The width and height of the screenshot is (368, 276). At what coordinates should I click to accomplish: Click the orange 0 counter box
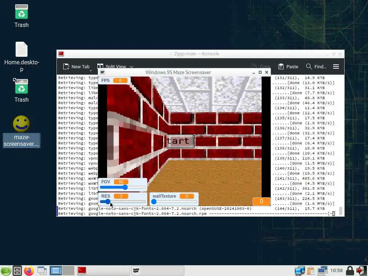pyautogui.click(x=261, y=201)
